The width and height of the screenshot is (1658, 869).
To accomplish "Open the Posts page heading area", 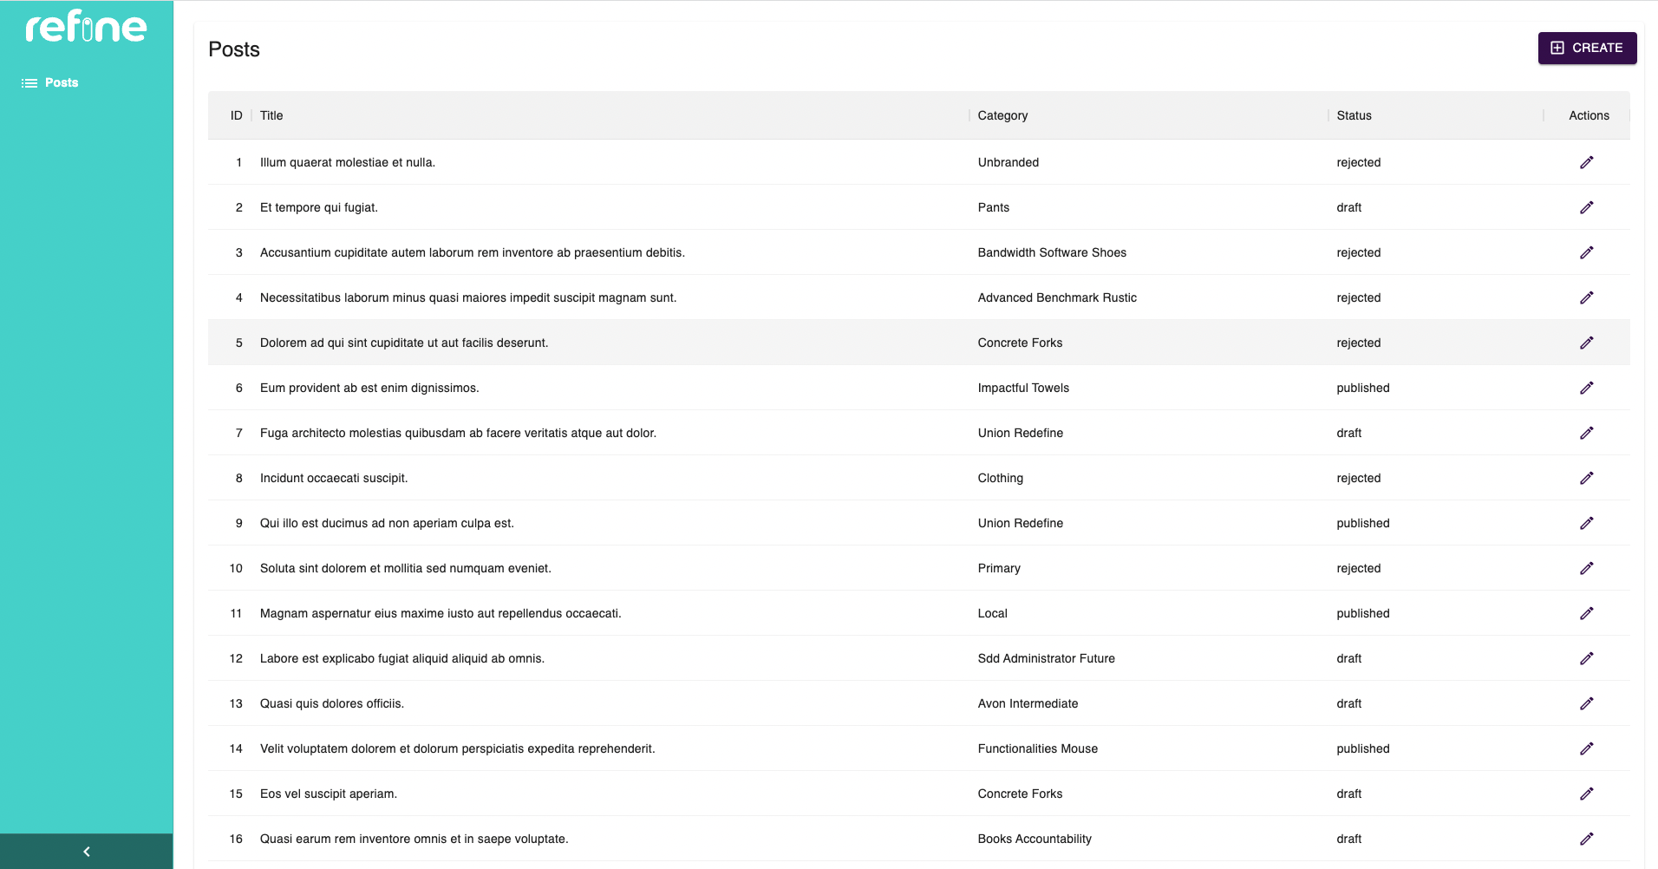I will pyautogui.click(x=233, y=49).
